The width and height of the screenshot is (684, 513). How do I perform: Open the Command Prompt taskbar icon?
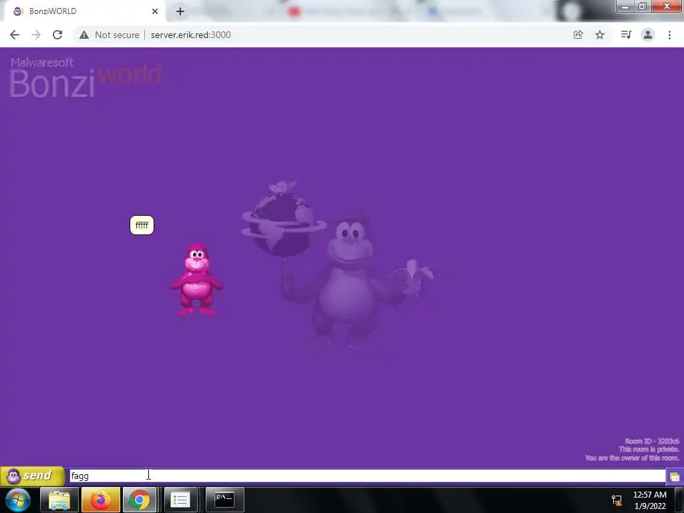click(x=224, y=500)
